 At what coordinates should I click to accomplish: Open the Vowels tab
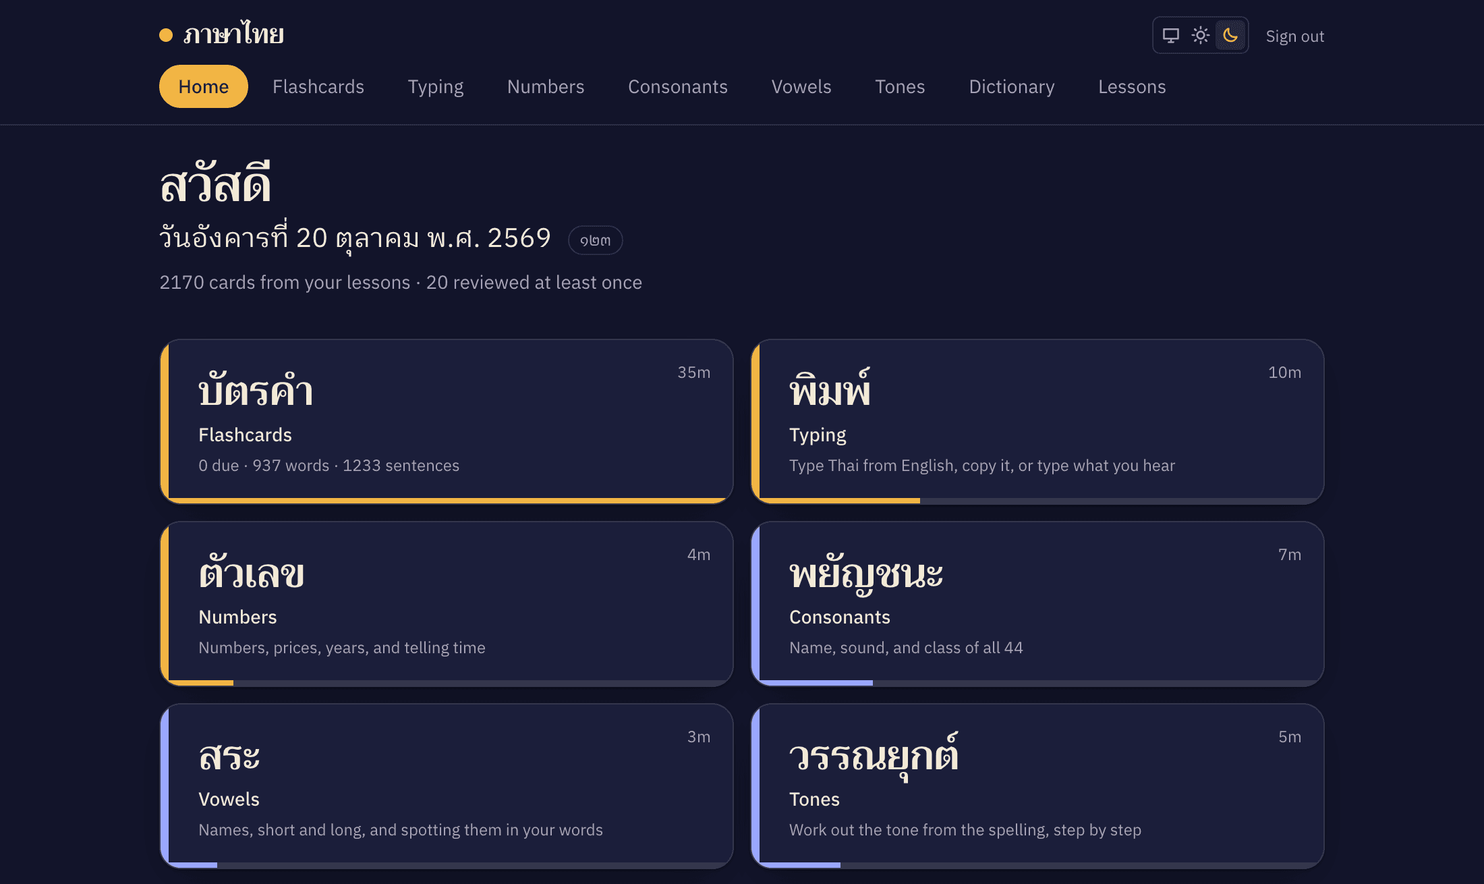point(801,86)
